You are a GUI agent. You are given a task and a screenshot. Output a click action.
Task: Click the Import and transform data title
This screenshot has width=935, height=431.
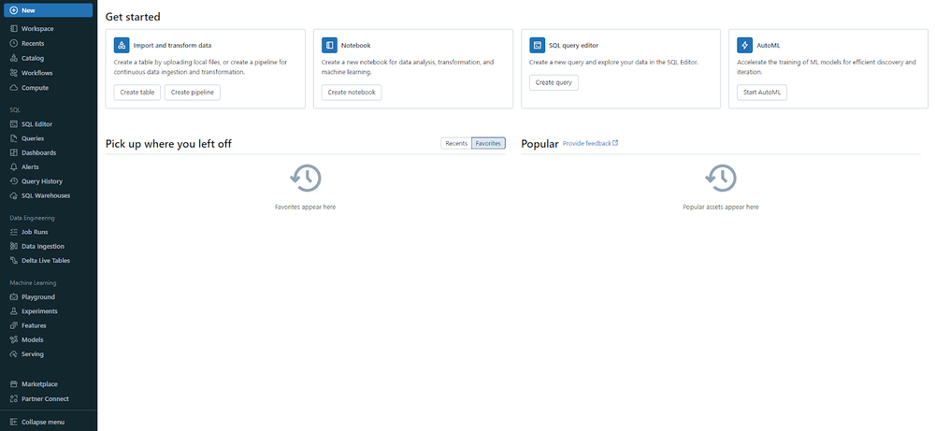point(172,45)
